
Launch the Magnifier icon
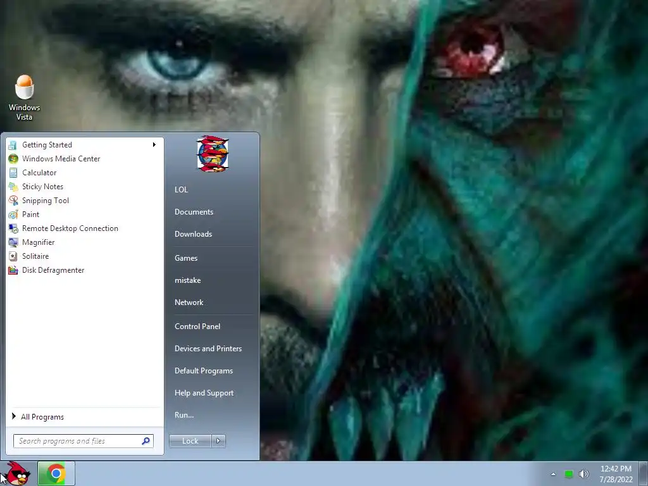coord(13,242)
